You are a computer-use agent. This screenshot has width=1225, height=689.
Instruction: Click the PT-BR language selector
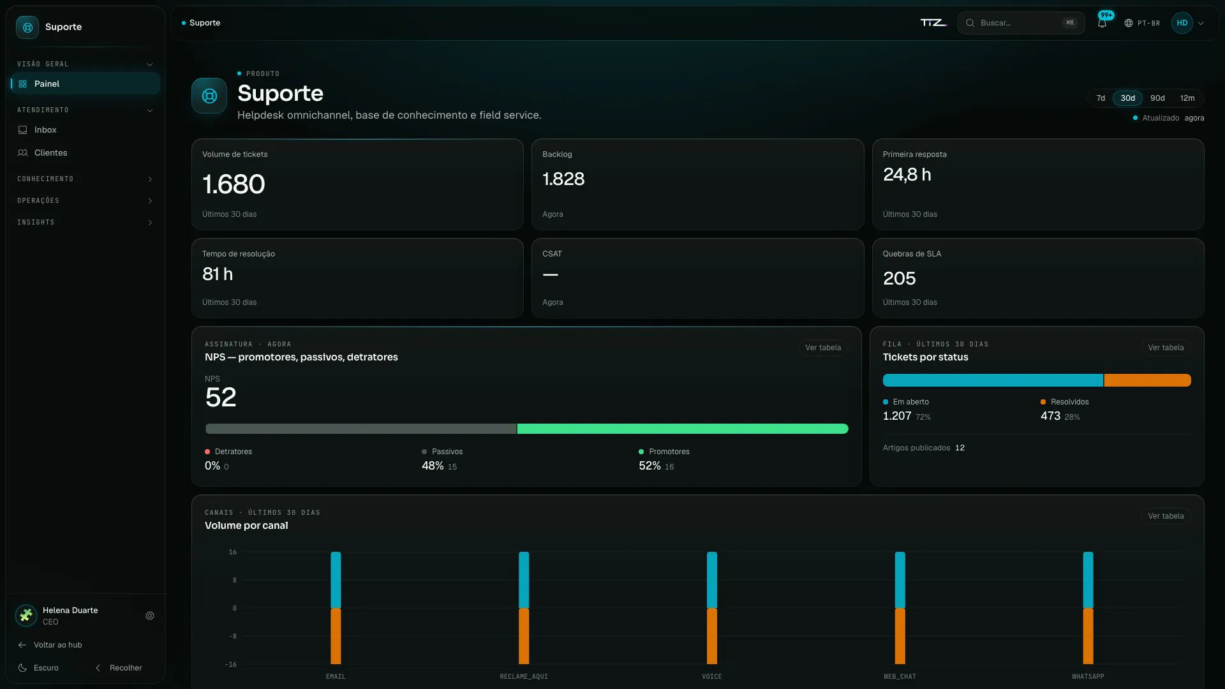[1142, 23]
